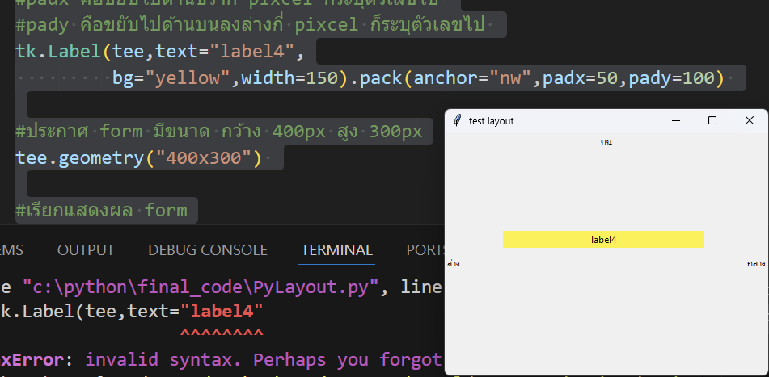Minimize the test layout window
Image resolution: width=769 pixels, height=377 pixels.
675,120
